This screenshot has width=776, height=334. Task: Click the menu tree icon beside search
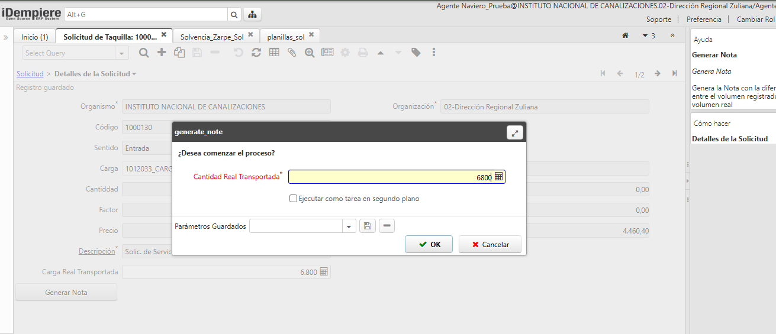[x=252, y=14]
